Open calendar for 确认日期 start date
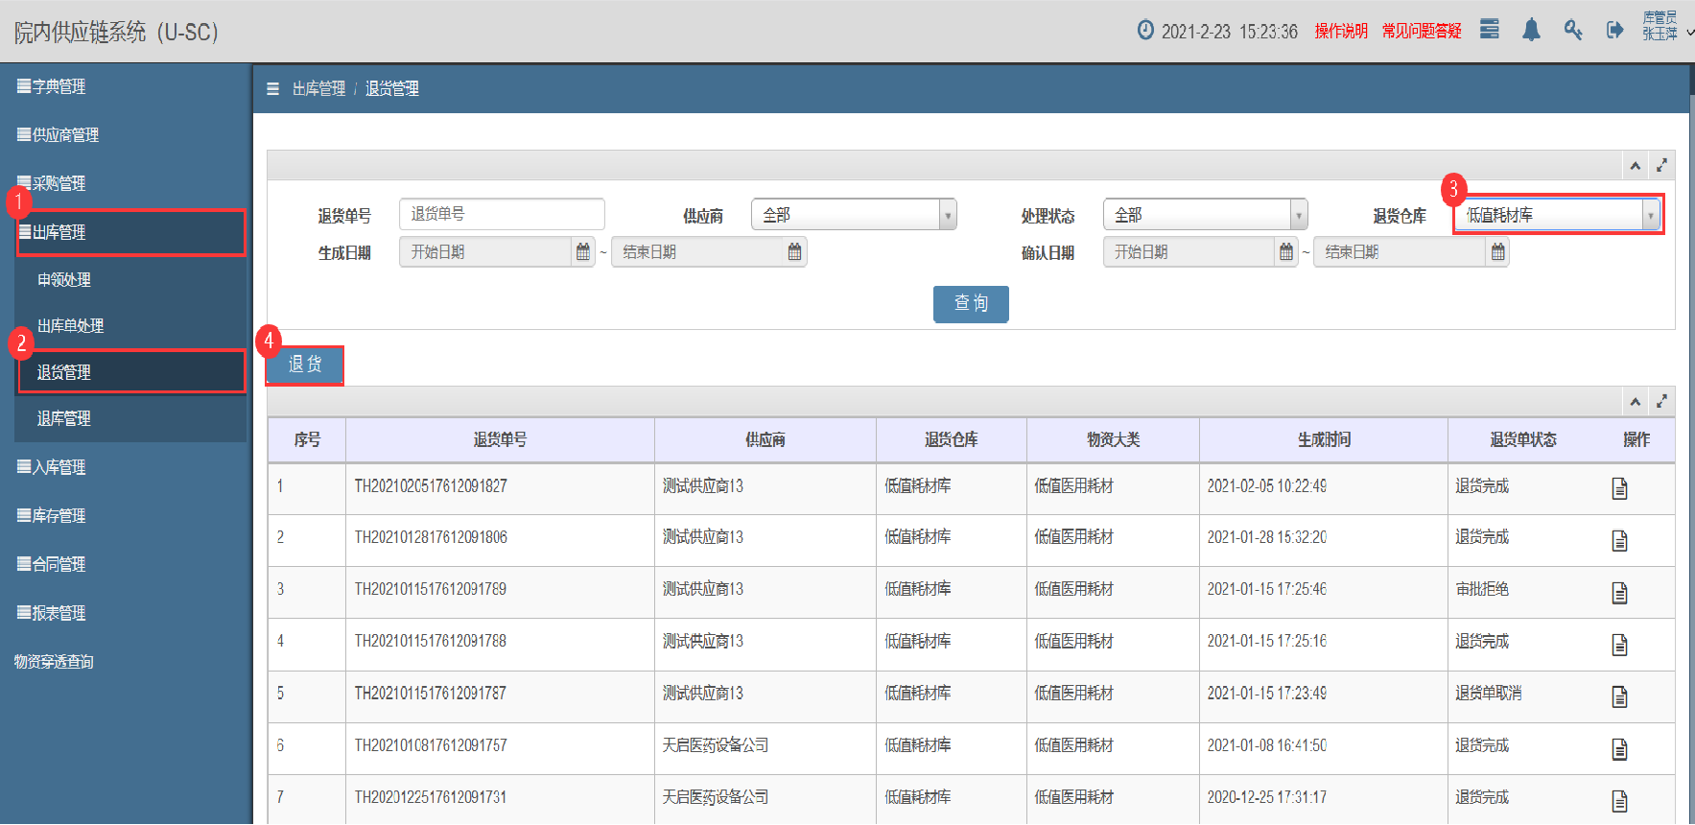The image size is (1695, 825). tap(1286, 251)
